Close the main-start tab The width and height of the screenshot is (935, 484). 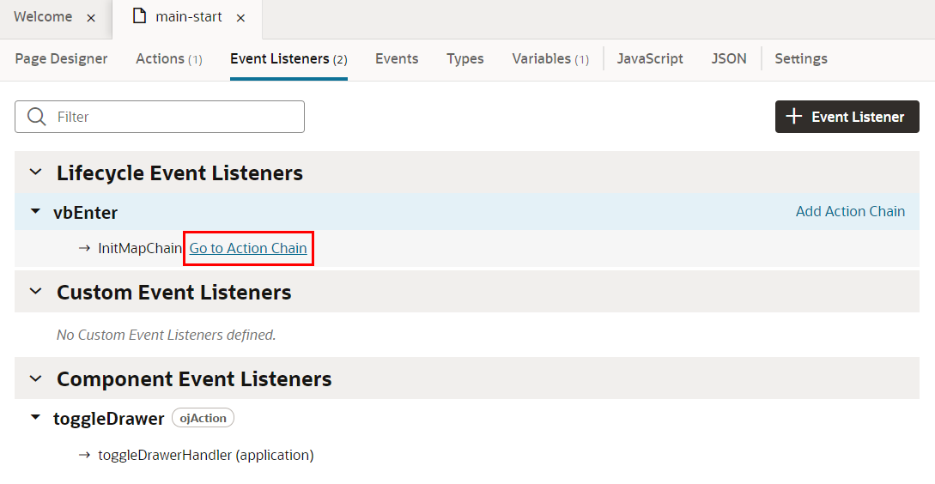click(241, 18)
